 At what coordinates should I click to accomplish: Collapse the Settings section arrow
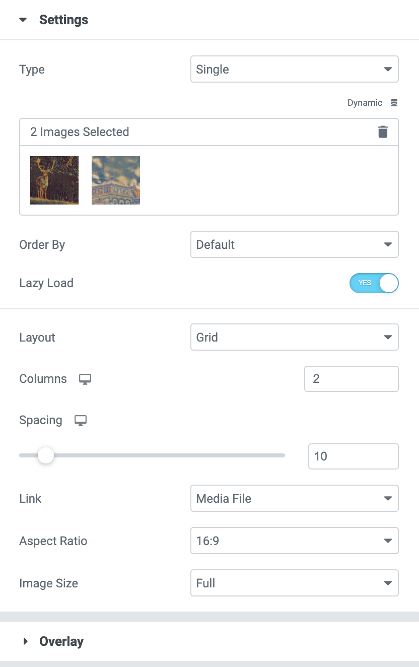23,20
